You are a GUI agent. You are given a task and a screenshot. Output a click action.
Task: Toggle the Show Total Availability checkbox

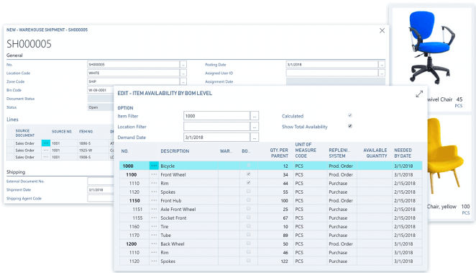point(350,126)
